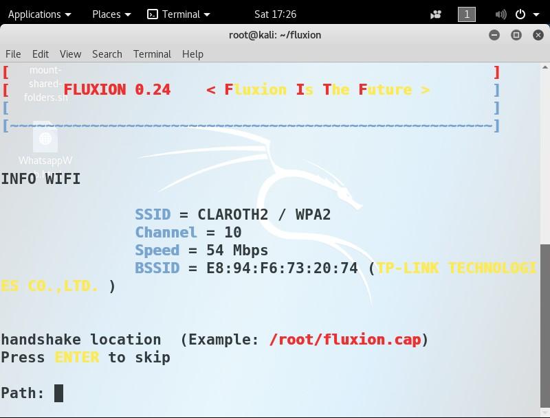Click the BSSID value E8:94:F6:73:20:74
Viewport: 550px width, 418px height.
click(282, 268)
